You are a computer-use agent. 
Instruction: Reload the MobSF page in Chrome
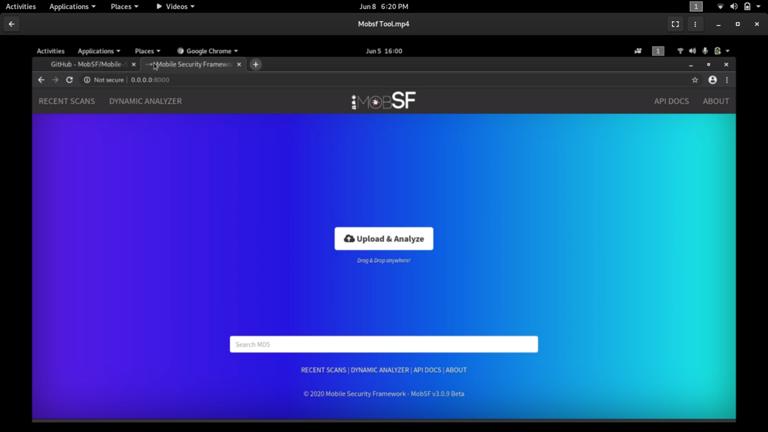70,80
